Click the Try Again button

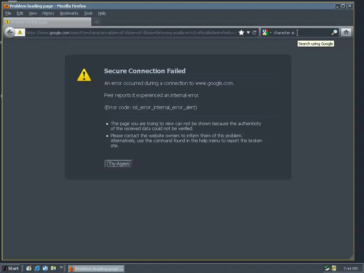(x=118, y=164)
